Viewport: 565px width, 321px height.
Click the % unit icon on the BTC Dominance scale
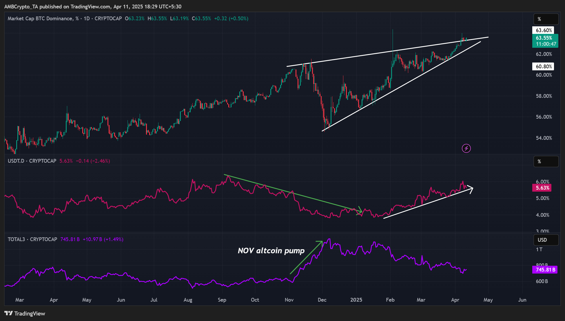click(546, 19)
